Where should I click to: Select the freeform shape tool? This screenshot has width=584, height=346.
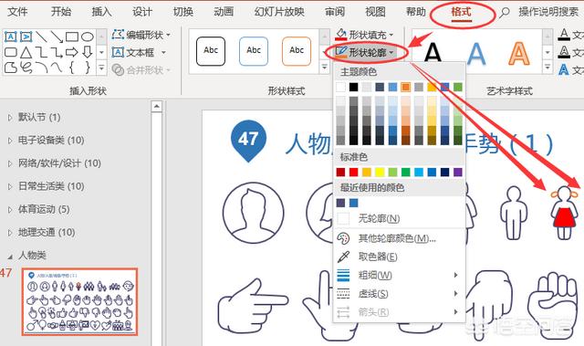pyautogui.click(x=10, y=68)
